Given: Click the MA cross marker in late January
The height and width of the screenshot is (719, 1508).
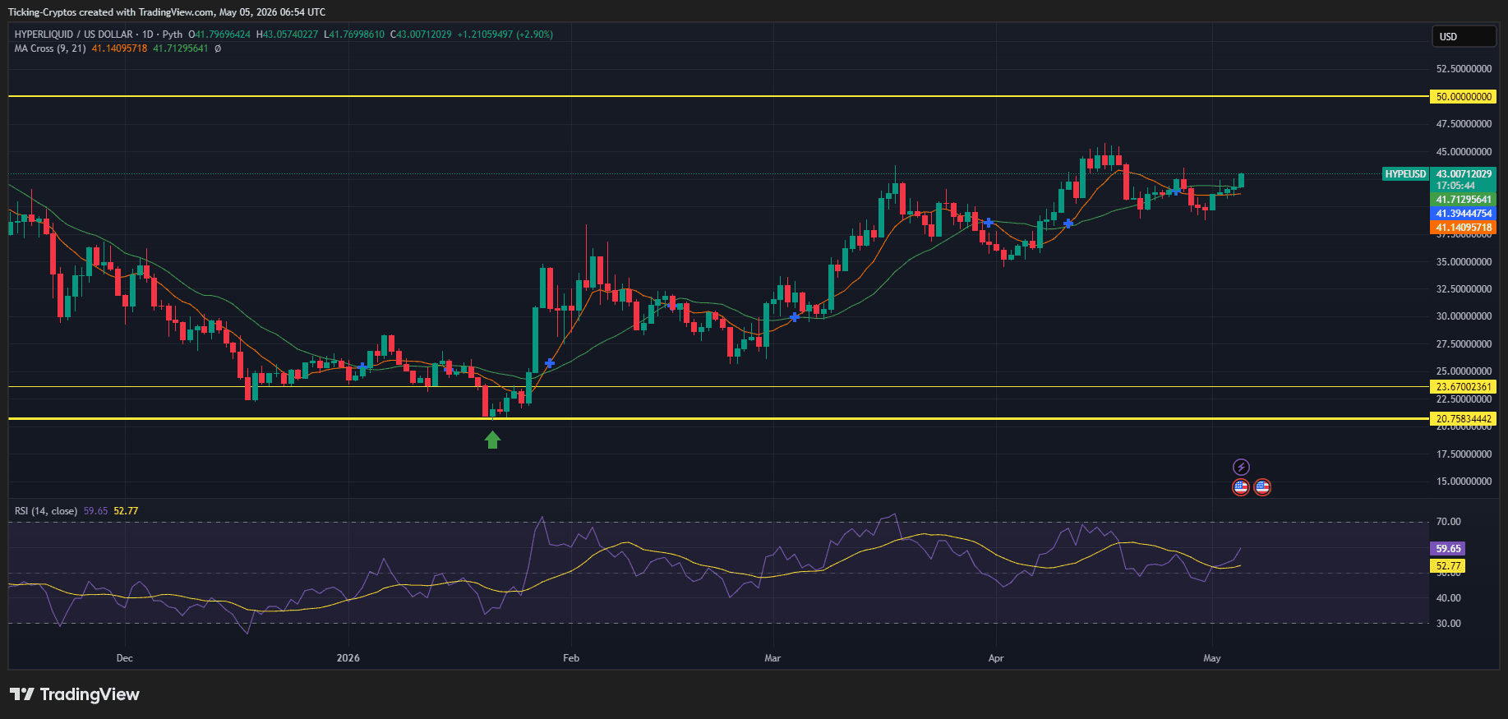Looking at the screenshot, I should tap(550, 362).
